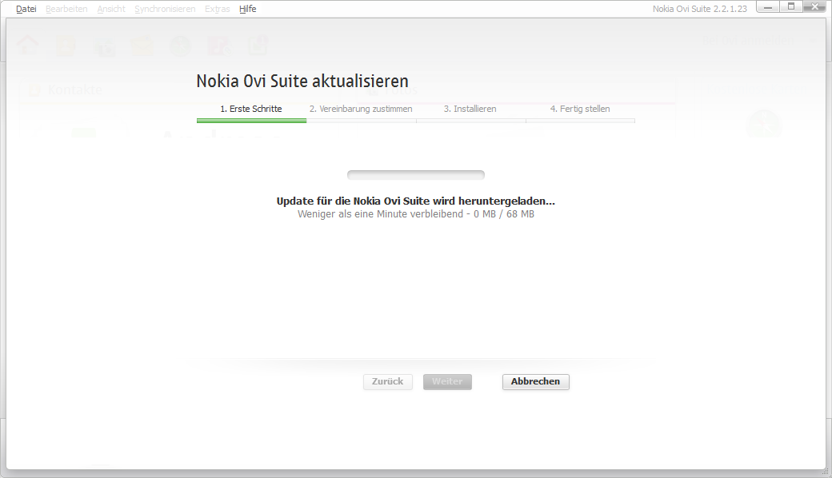
Task: Open the Hilfe menu
Action: [247, 9]
